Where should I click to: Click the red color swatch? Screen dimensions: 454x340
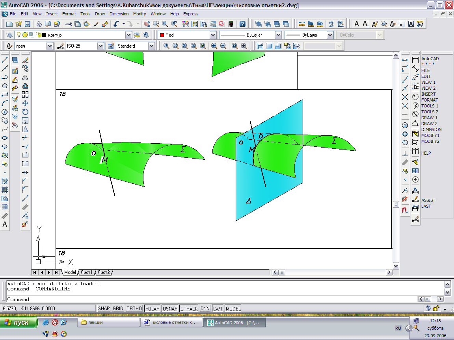coord(162,35)
